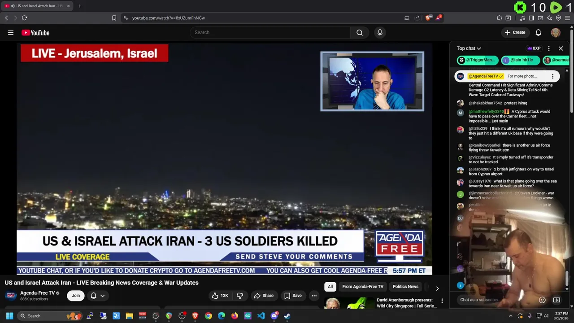This screenshot has width=574, height=323.
Task: Click the YouTube search magnifier button
Action: [360, 32]
